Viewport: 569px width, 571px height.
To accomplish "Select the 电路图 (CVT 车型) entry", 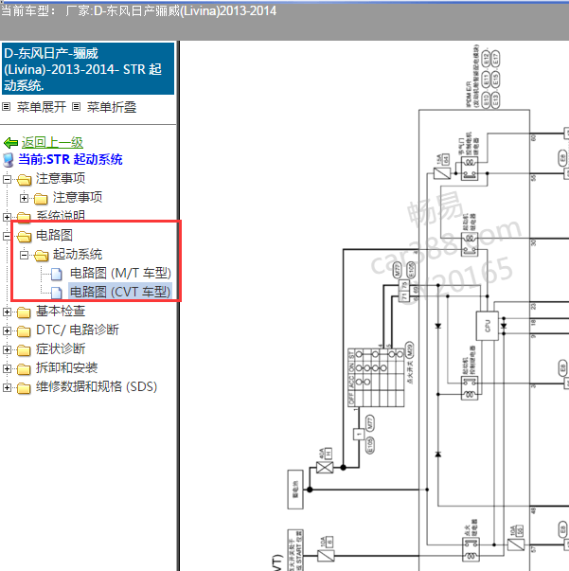I will [x=120, y=293].
